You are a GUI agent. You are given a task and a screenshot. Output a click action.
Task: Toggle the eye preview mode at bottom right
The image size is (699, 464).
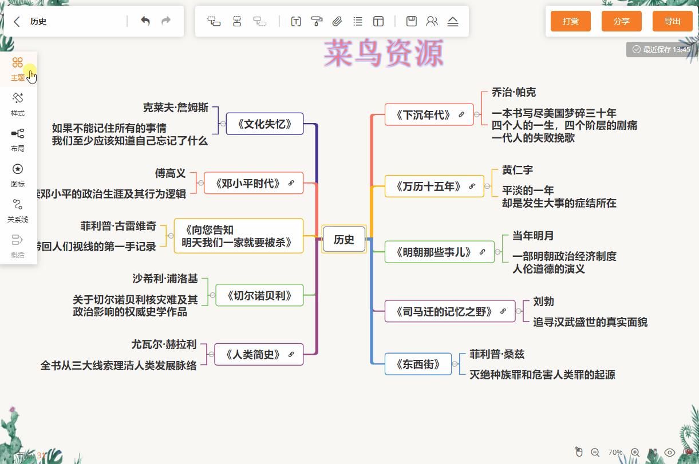click(670, 453)
